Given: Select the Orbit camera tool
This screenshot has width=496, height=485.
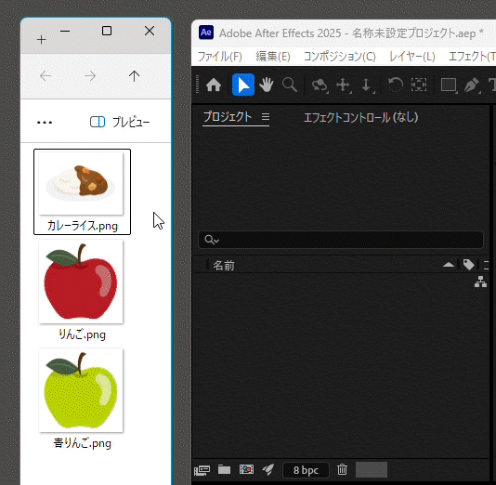Looking at the screenshot, I should coord(320,85).
